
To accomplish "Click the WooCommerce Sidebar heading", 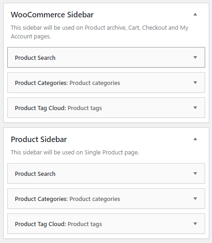I will (52, 15).
